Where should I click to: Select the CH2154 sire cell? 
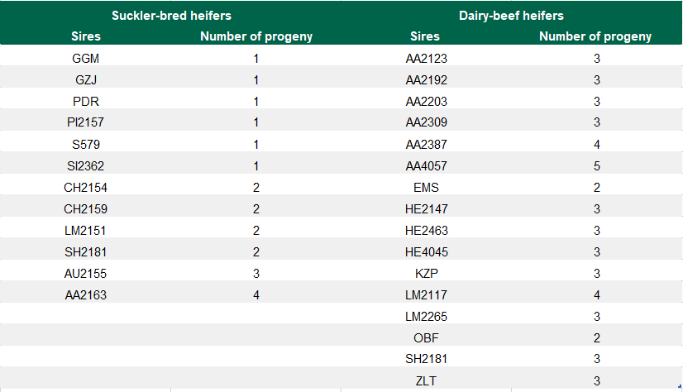coord(86,187)
